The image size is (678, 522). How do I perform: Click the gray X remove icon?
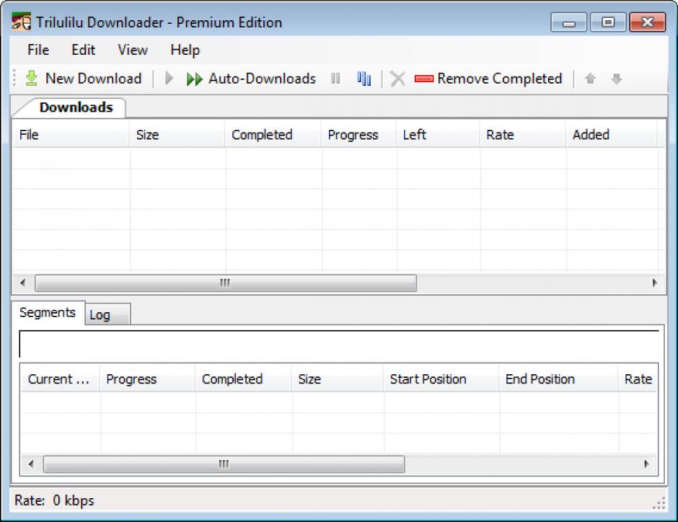coord(397,79)
